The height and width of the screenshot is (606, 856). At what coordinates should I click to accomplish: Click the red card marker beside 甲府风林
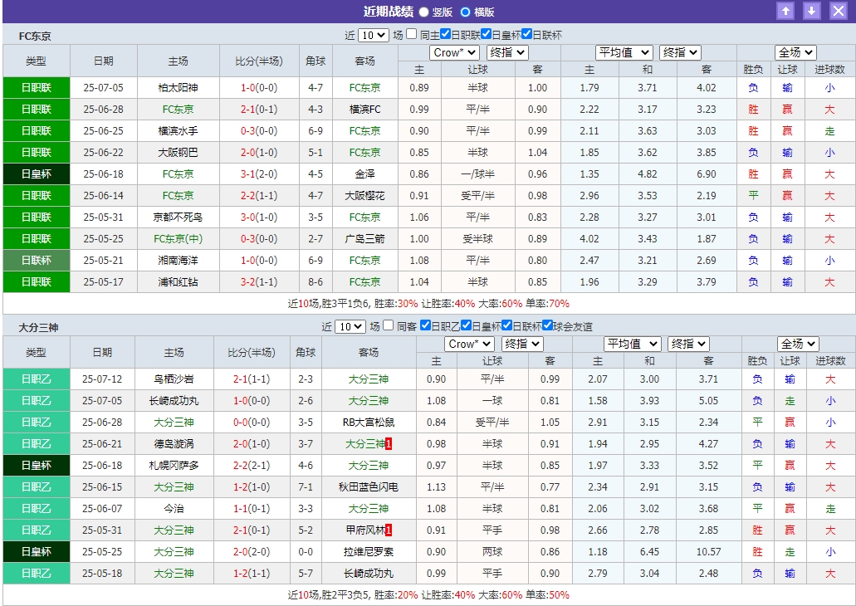pos(387,530)
